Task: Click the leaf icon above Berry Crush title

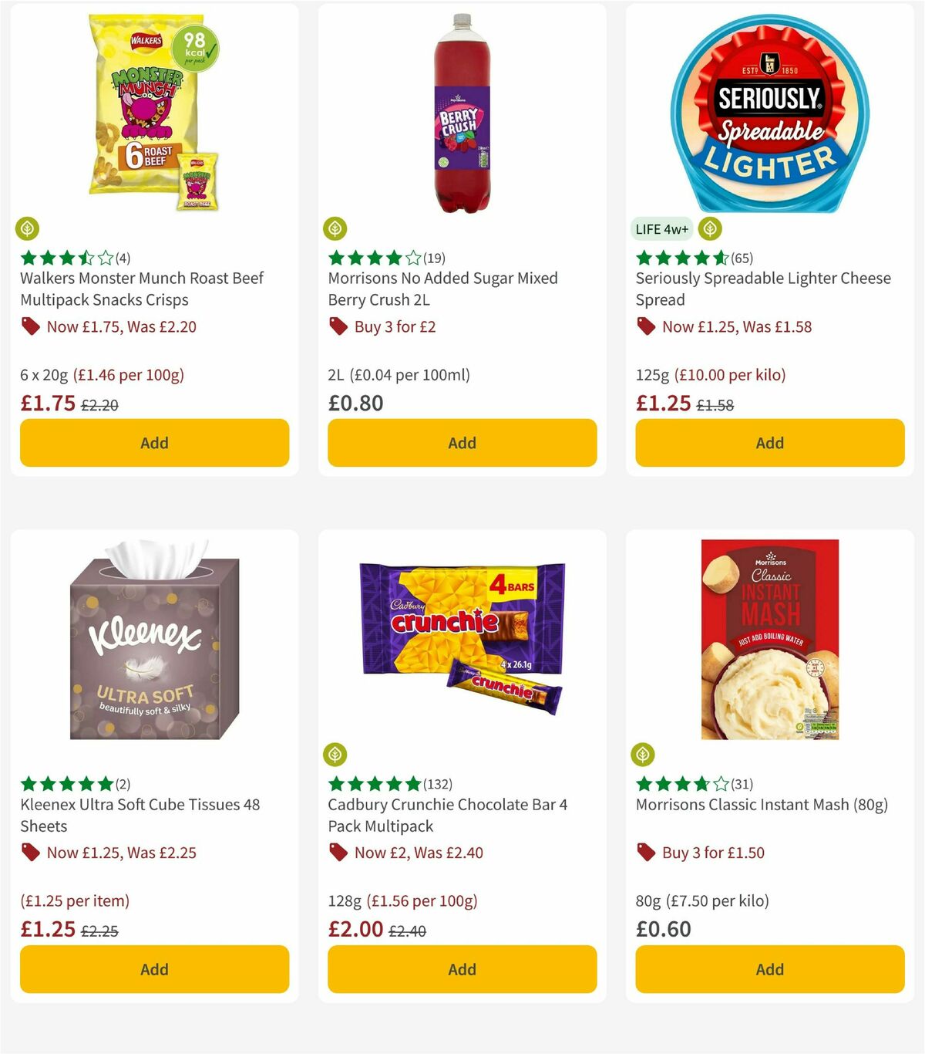Action: (x=335, y=228)
